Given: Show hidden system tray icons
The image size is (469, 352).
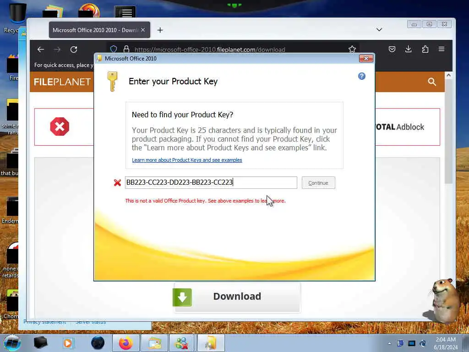Looking at the screenshot, I should [389, 343].
